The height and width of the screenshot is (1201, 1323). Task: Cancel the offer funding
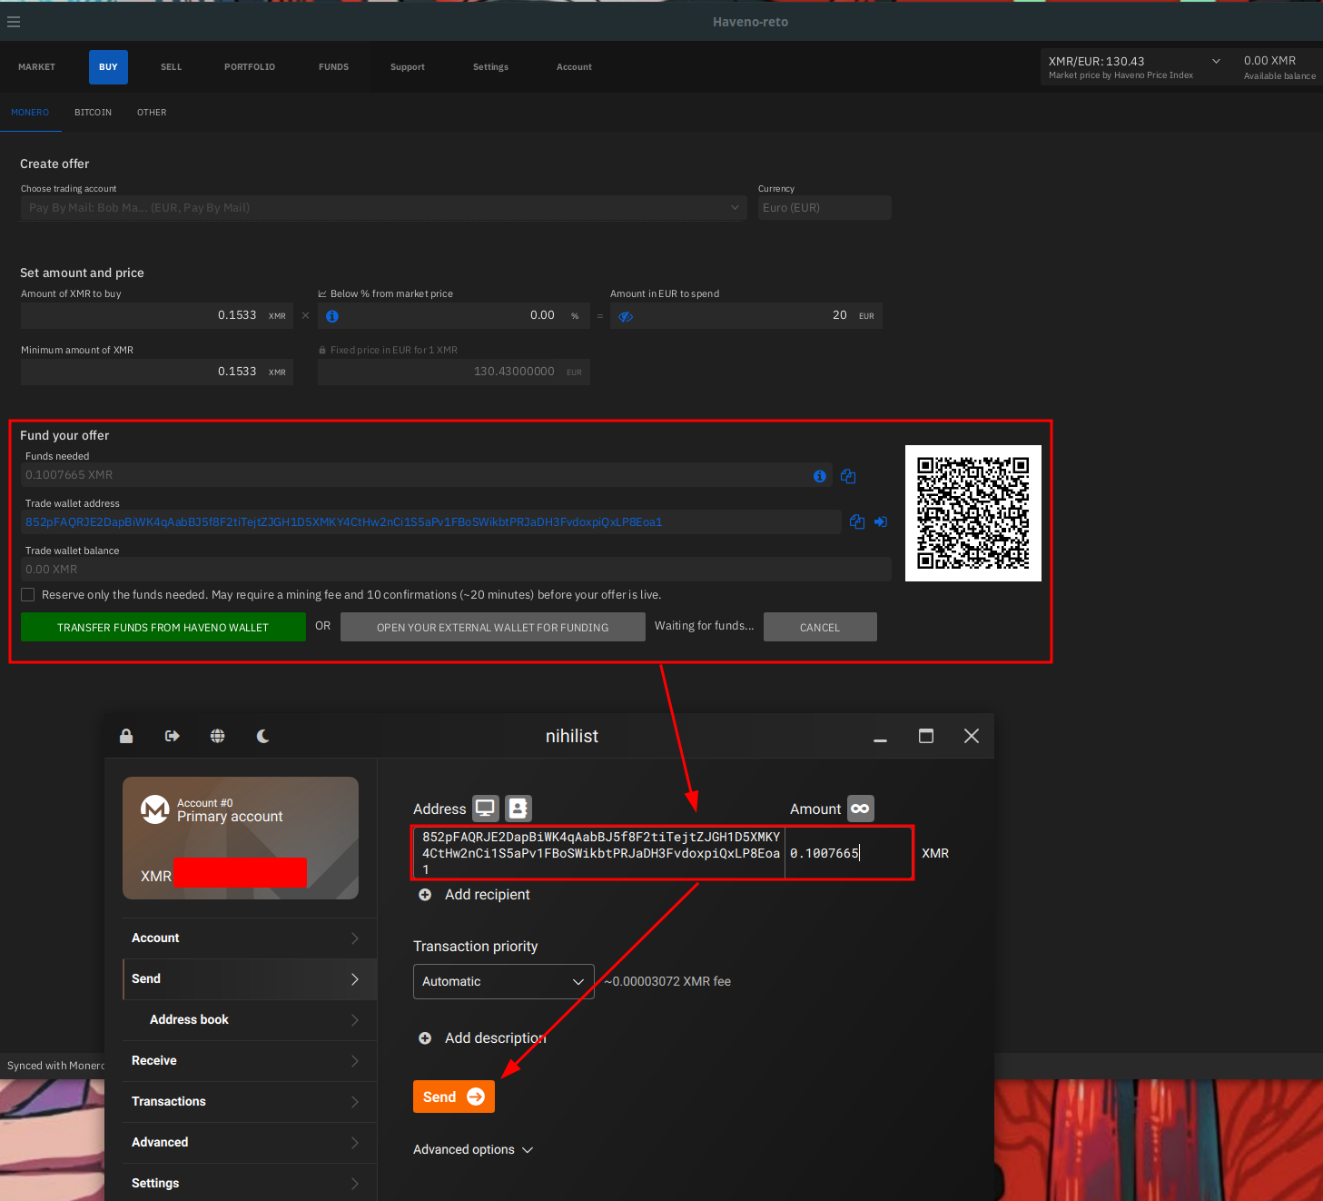pos(820,627)
